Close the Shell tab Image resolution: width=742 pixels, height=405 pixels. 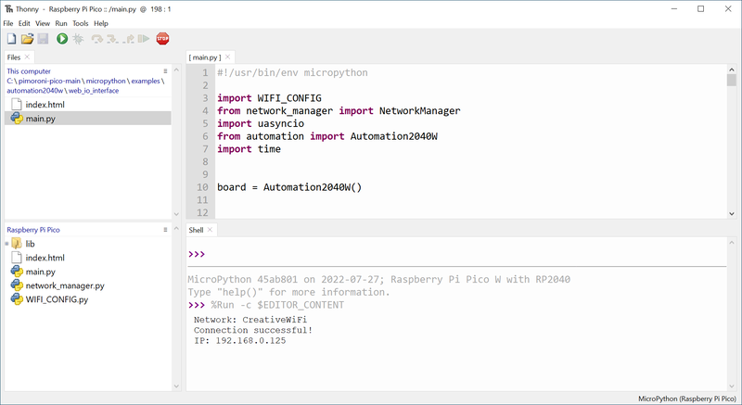point(211,229)
